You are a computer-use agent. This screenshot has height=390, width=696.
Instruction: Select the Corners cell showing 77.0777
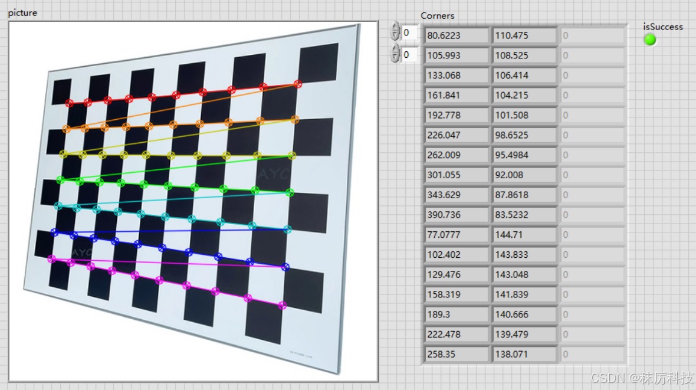click(x=457, y=235)
